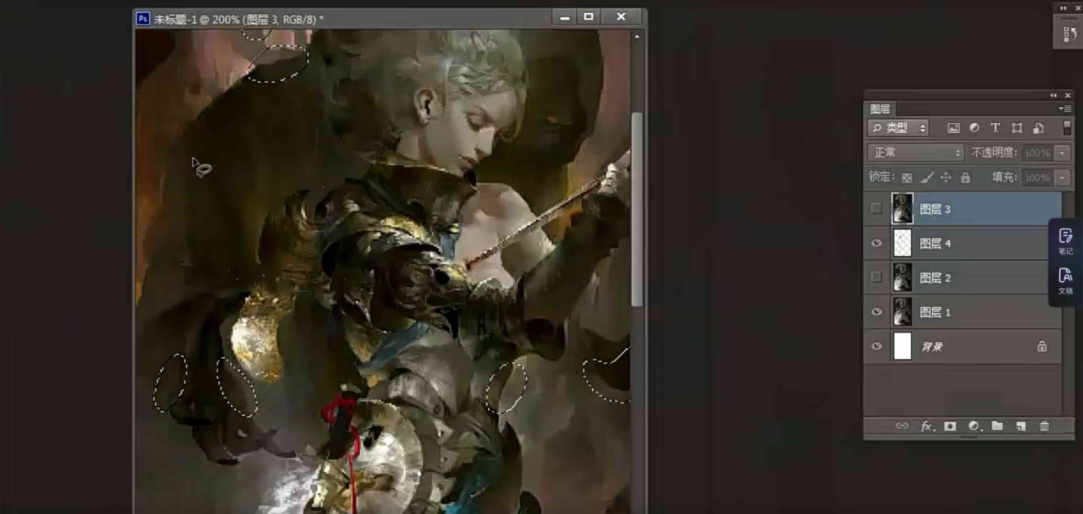Select 图层 3 thumbnail
This screenshot has width=1083, height=514.
[902, 209]
